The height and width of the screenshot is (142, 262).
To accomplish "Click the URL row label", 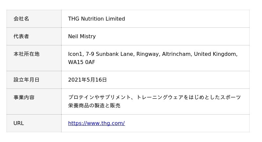I will (19, 123).
